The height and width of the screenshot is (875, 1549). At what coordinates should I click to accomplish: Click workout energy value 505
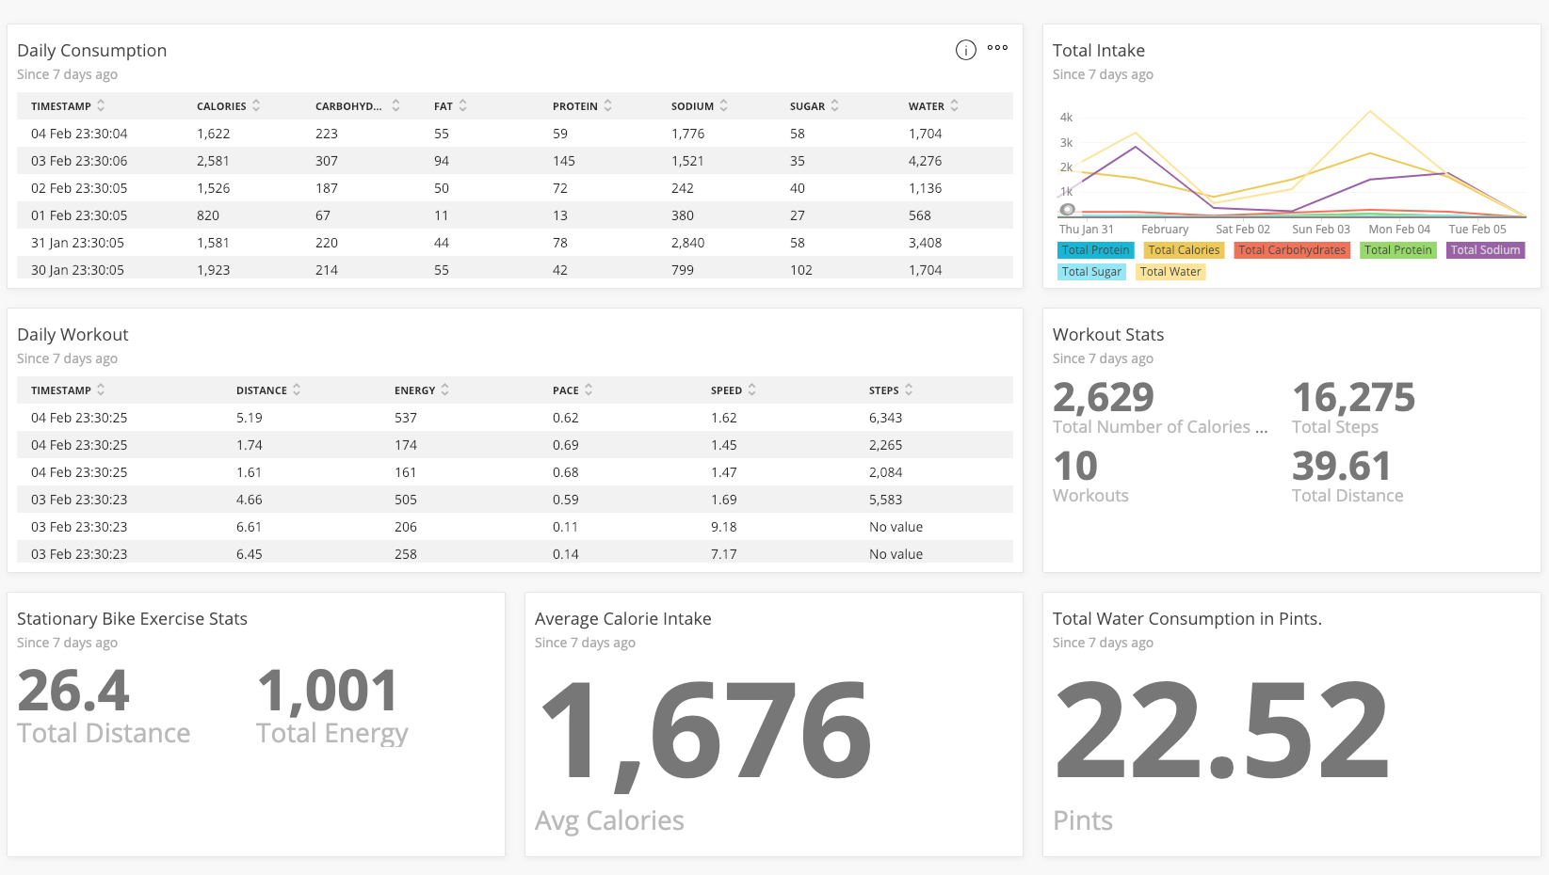(406, 500)
